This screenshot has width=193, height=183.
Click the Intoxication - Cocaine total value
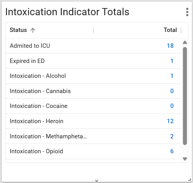[x=172, y=106]
